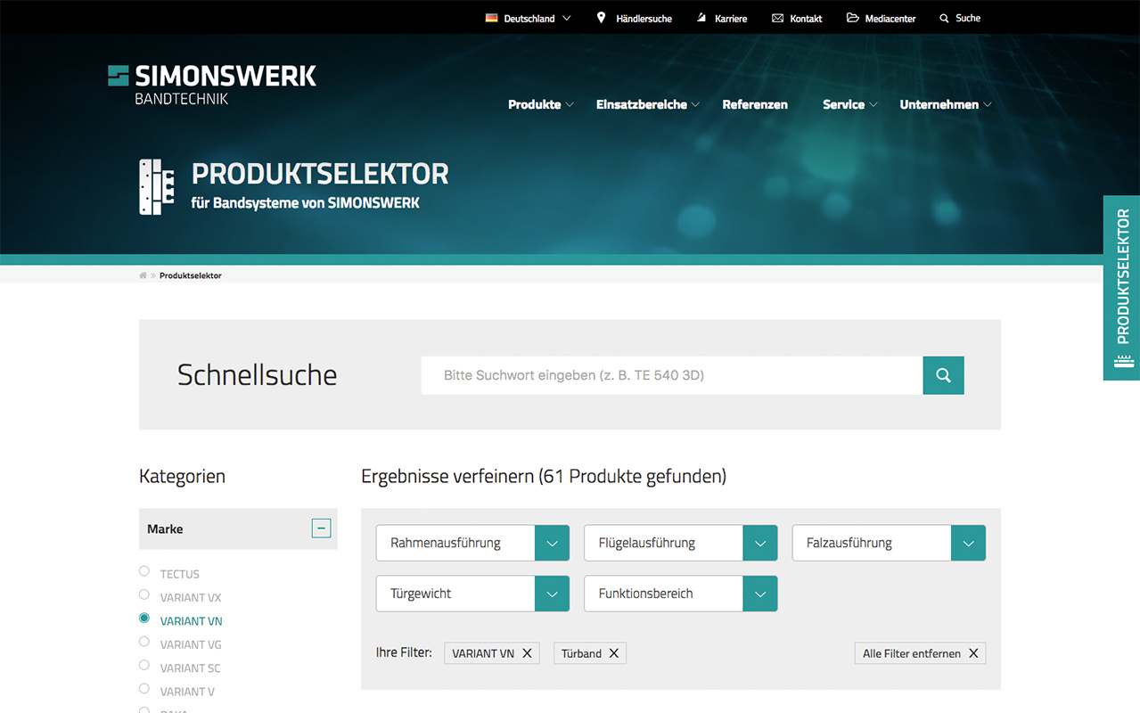Click the Suche magnifier icon in top bar
The width and height of the screenshot is (1140, 713).
944,18
